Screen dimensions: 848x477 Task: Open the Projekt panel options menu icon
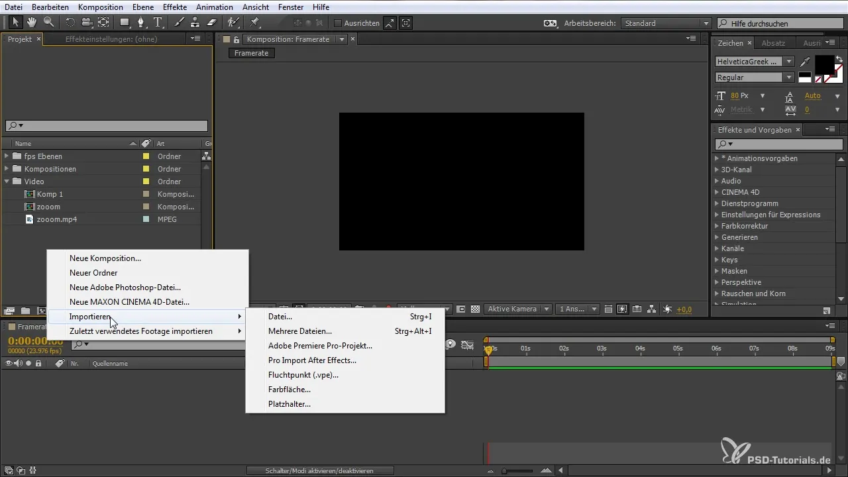195,39
